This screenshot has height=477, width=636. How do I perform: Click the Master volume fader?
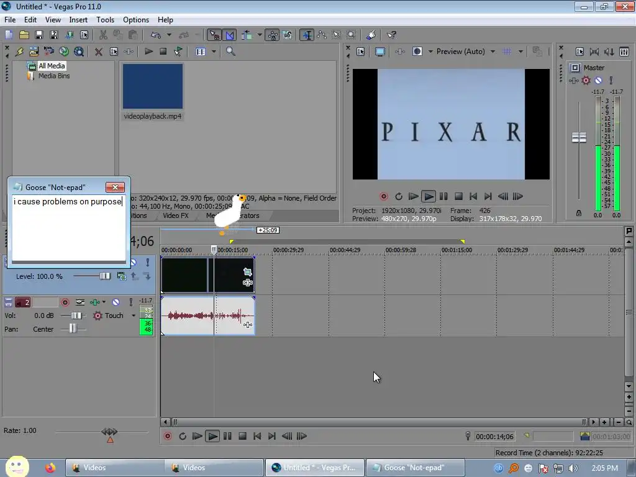tap(579, 137)
